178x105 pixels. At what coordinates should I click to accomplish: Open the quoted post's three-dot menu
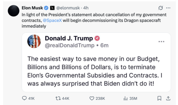coord(161,42)
